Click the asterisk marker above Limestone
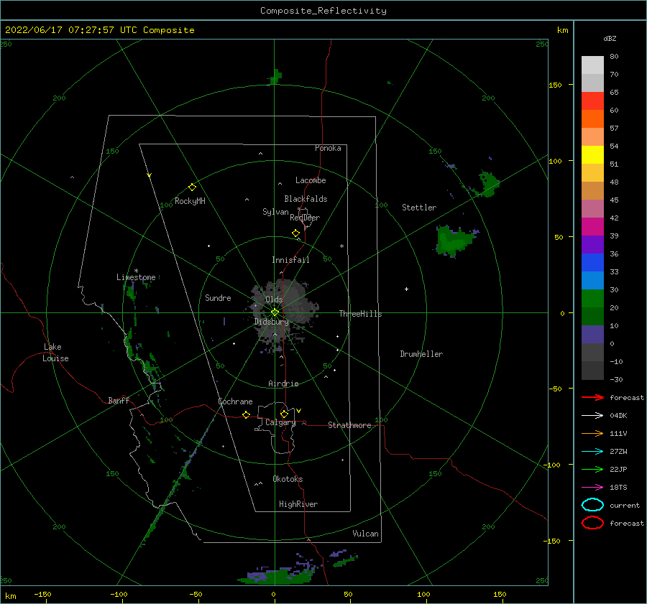The image size is (647, 604). (x=136, y=271)
